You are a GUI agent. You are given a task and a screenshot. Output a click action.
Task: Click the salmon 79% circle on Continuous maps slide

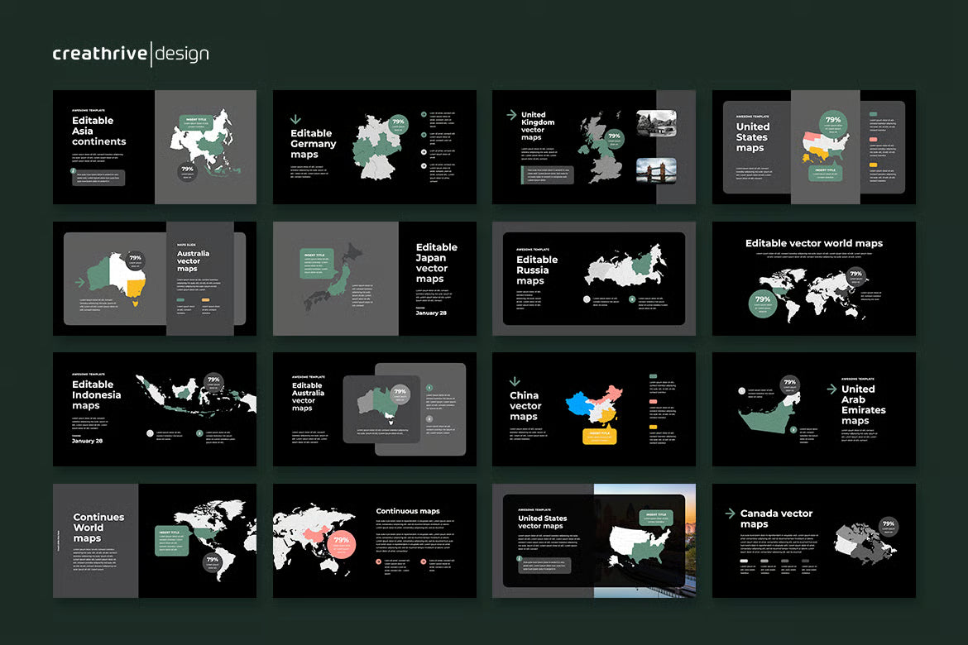(342, 544)
